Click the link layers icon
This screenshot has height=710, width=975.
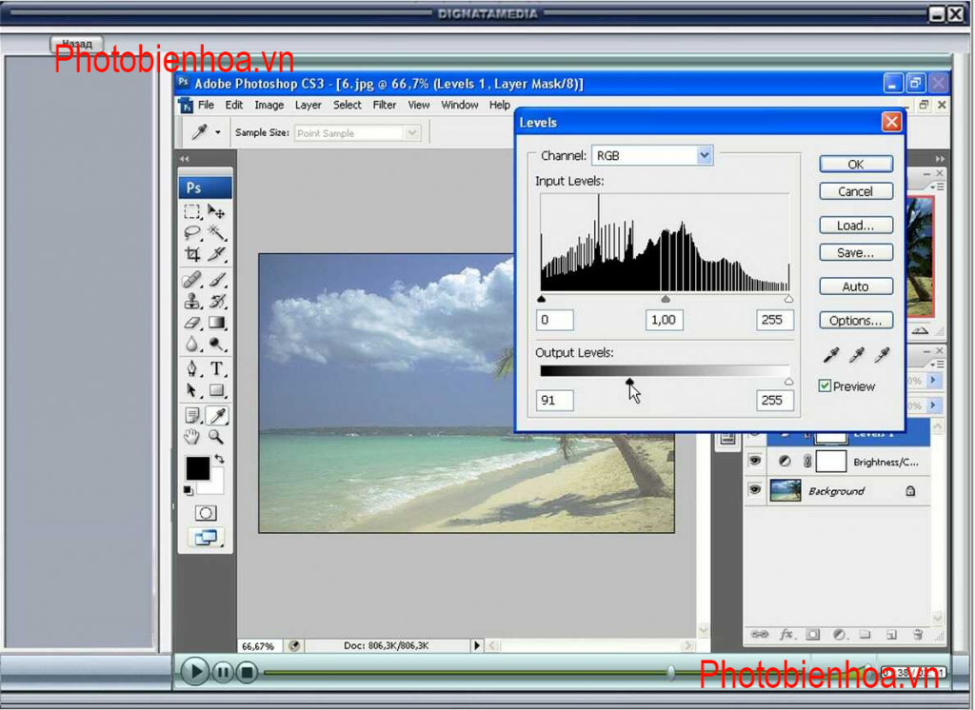[759, 634]
